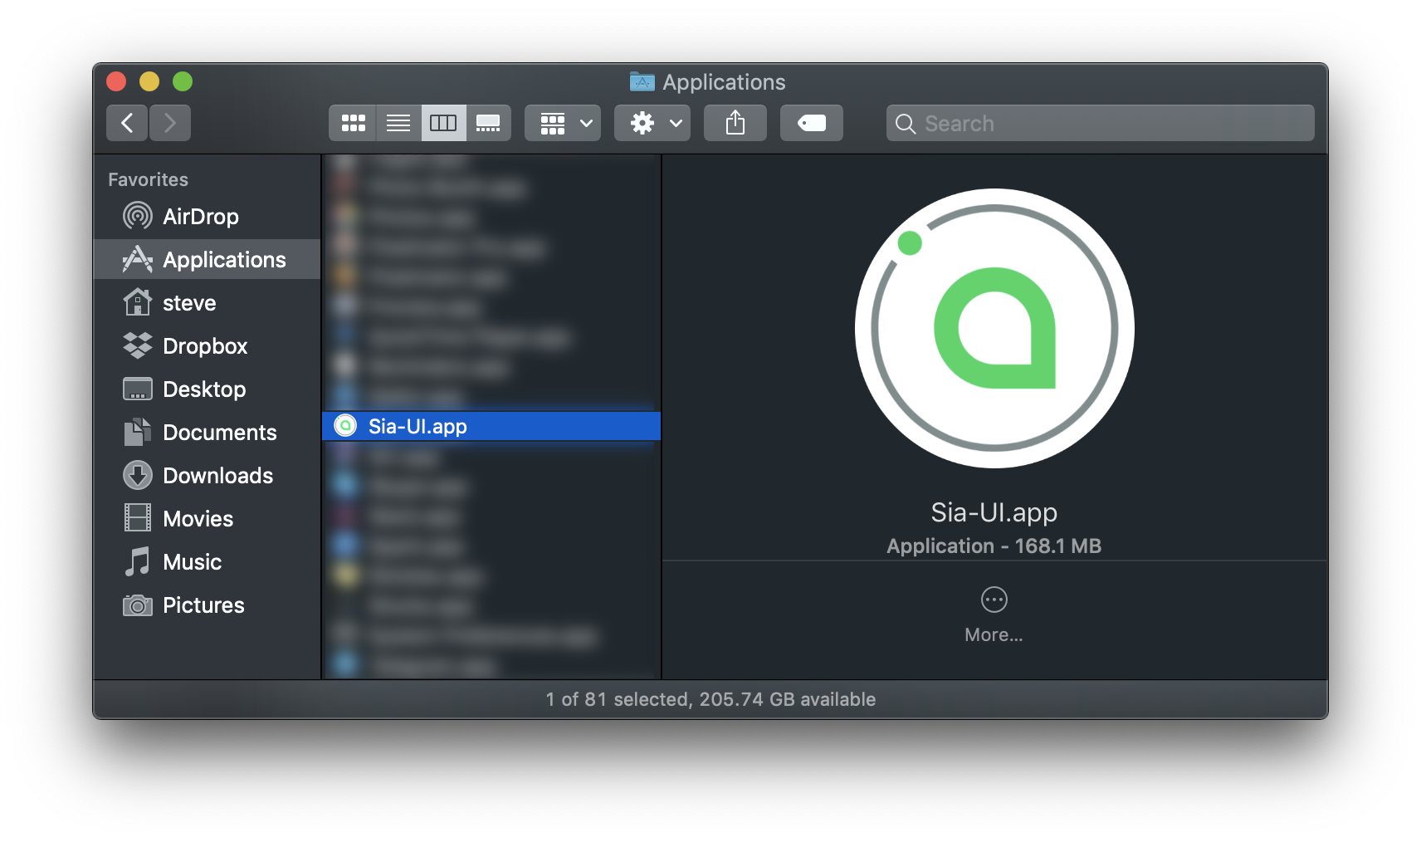This screenshot has width=1421, height=842.
Task: Click the Dropbox logo icon
Action: [137, 345]
